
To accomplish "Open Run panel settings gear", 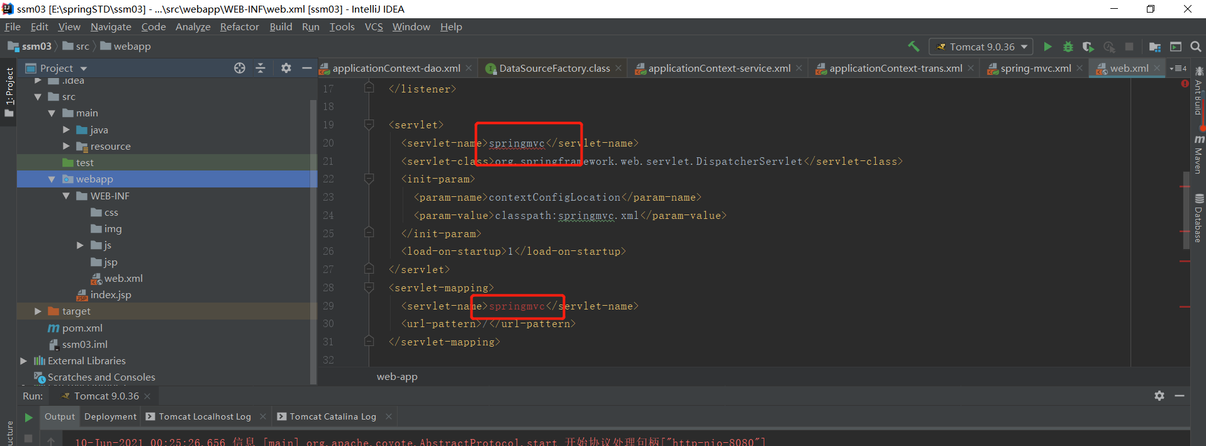I will (x=1159, y=396).
